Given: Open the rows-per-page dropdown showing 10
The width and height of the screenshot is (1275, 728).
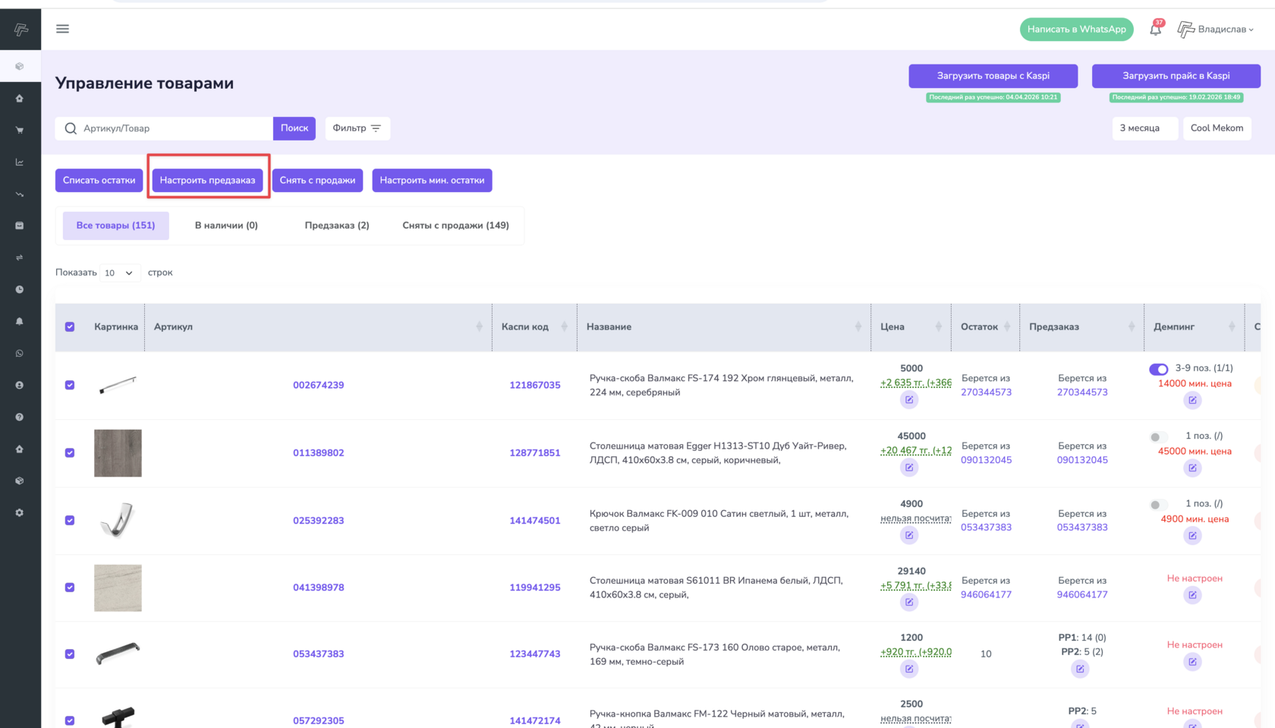Looking at the screenshot, I should click(x=119, y=273).
